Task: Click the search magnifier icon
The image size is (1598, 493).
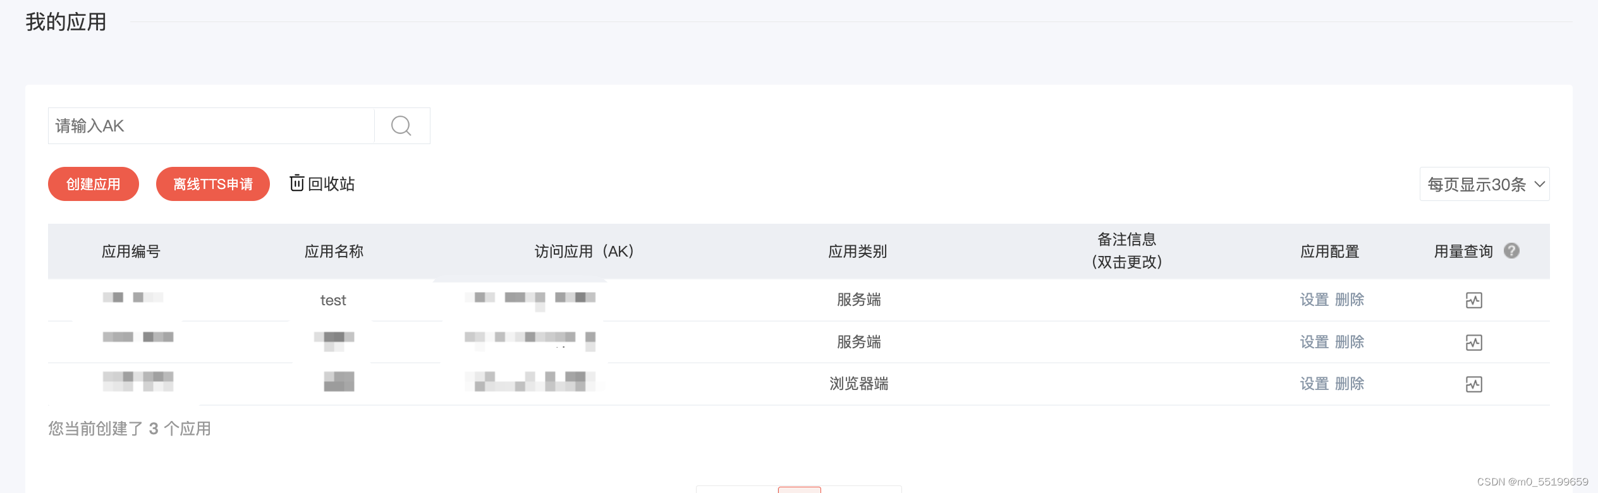Action: (401, 126)
